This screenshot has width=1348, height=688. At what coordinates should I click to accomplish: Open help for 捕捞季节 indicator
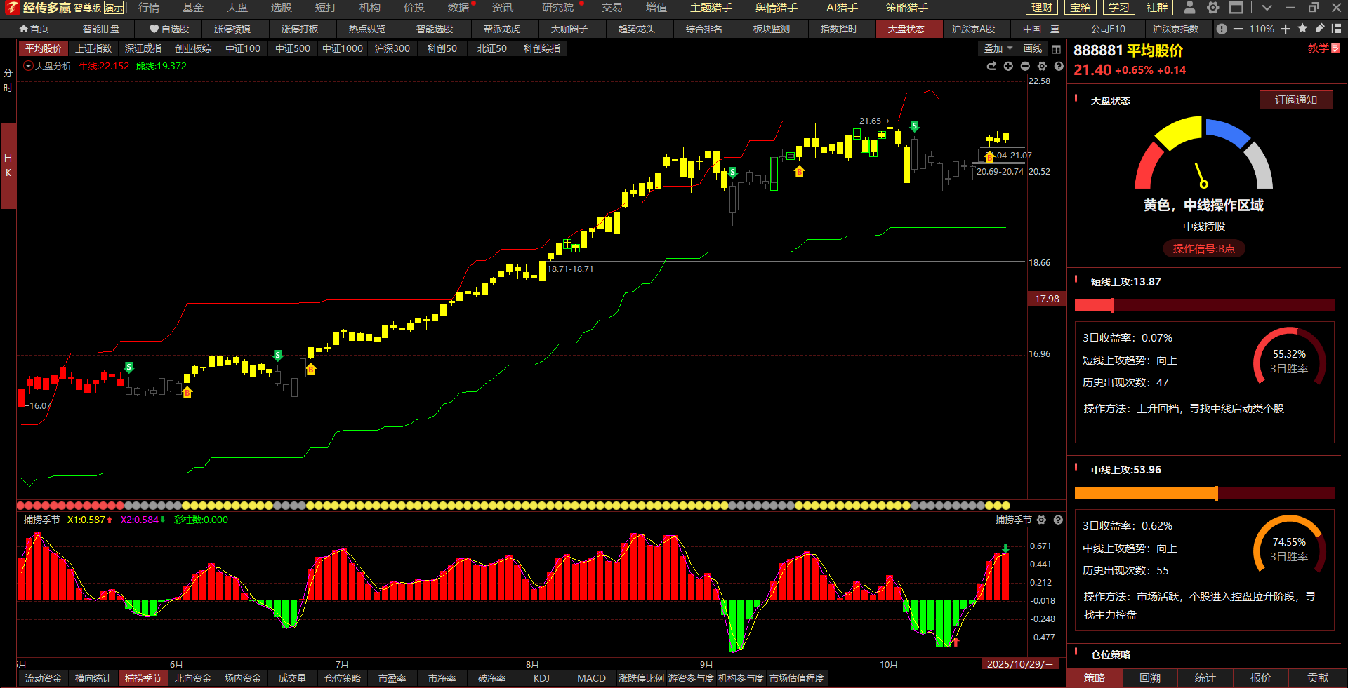click(1058, 520)
